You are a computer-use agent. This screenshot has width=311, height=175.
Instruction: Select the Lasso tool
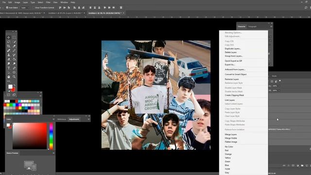[9, 42]
